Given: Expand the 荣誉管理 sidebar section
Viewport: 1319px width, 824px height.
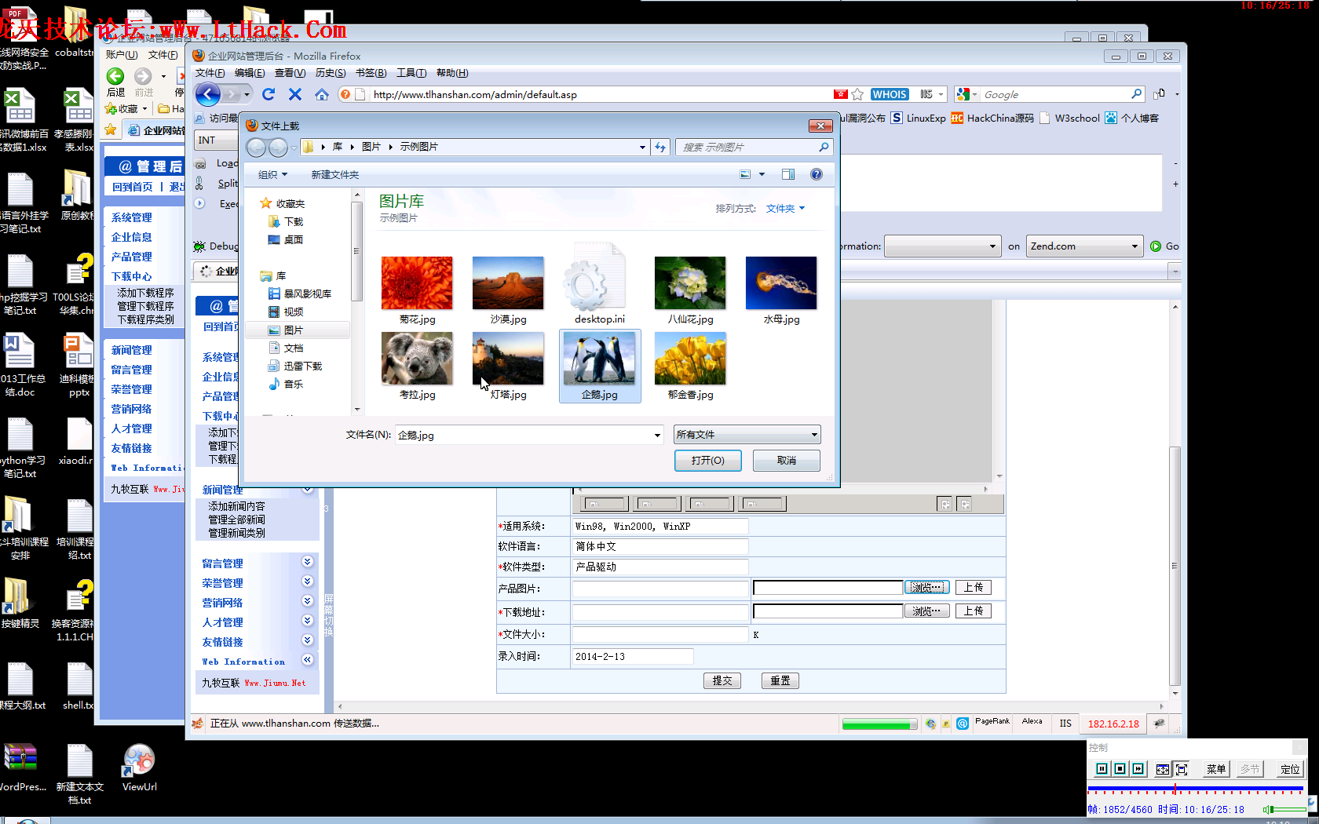Looking at the screenshot, I should (308, 582).
